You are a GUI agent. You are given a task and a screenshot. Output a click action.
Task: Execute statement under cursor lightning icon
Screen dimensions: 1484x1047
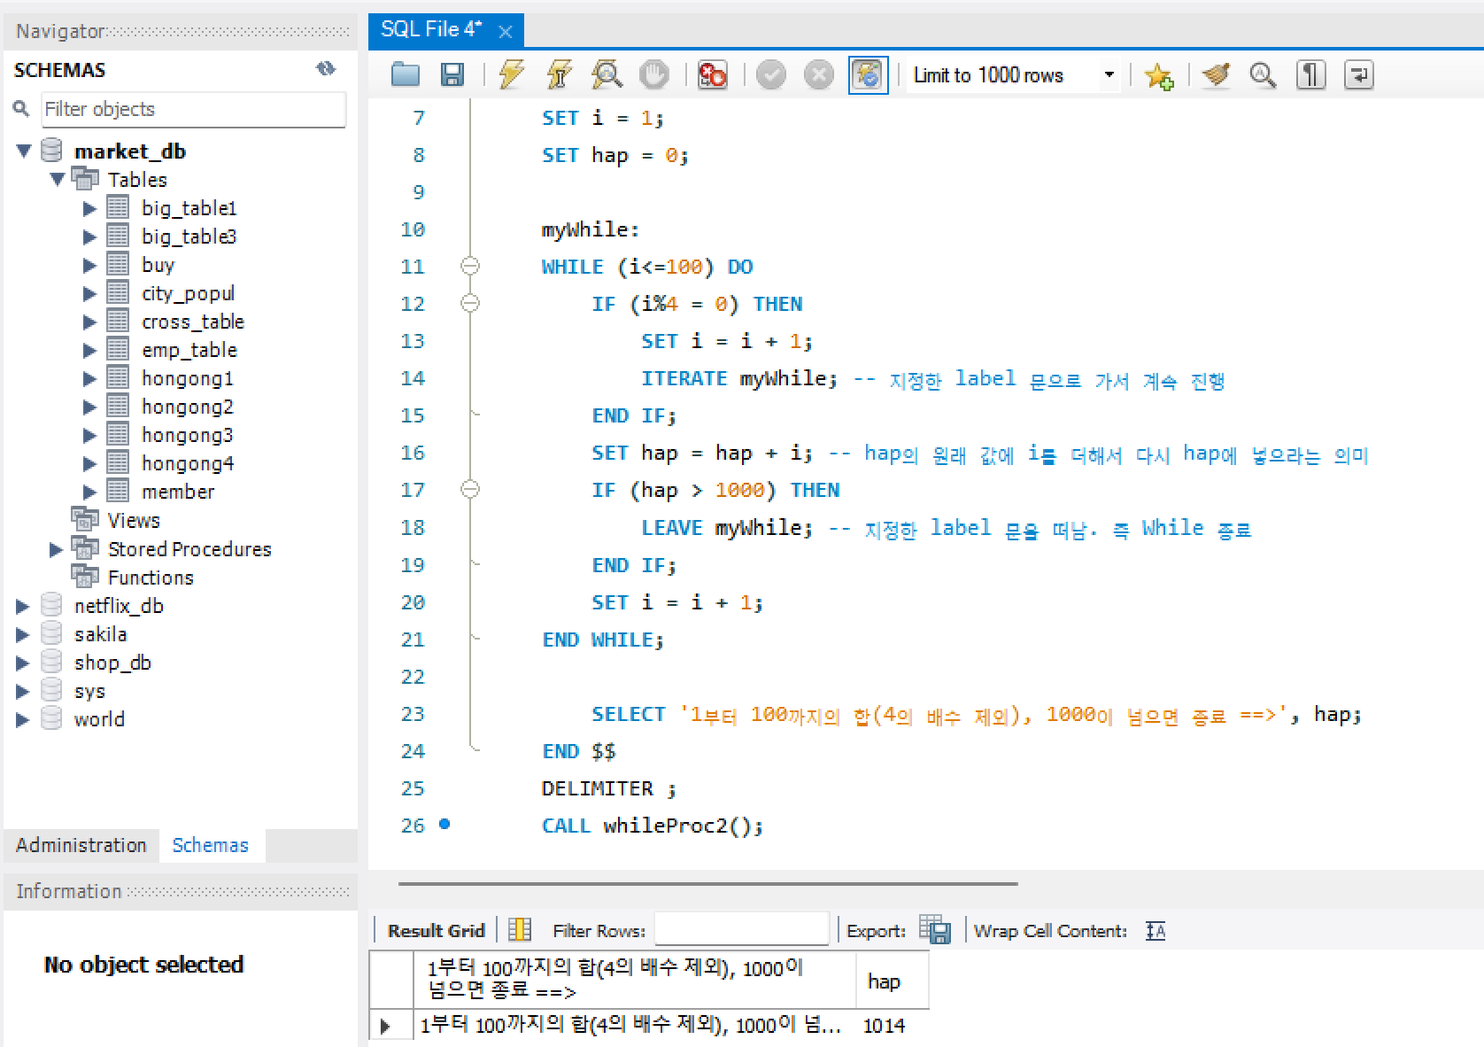(559, 75)
